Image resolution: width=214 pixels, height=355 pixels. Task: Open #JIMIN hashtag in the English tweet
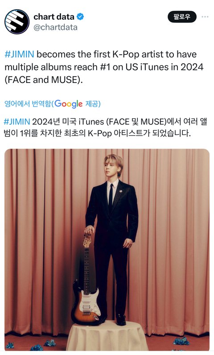20,54
